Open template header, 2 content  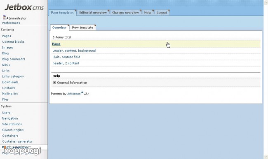(66, 63)
